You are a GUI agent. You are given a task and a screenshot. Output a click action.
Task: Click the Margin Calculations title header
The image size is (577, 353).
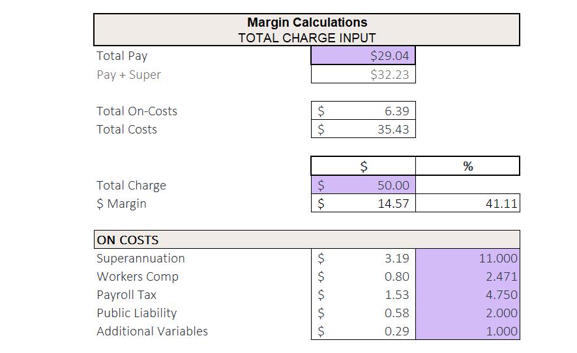pos(306,29)
